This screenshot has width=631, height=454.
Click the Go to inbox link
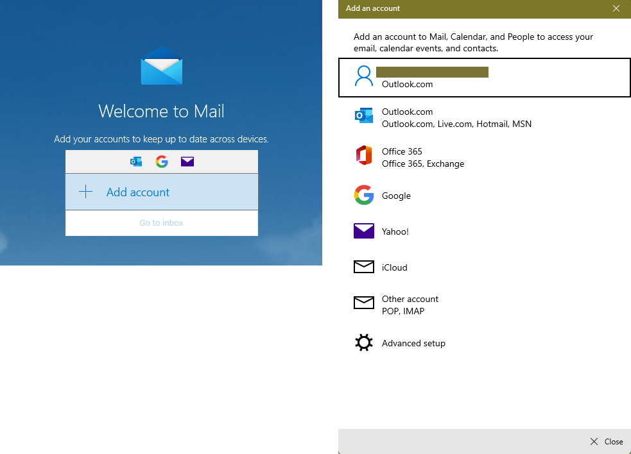[161, 223]
